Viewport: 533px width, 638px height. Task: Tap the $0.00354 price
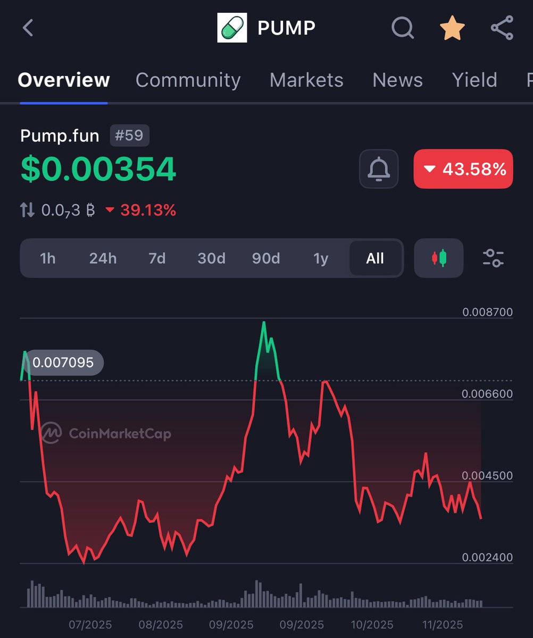tap(98, 169)
